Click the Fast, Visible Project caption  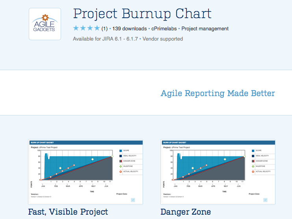coord(68,212)
